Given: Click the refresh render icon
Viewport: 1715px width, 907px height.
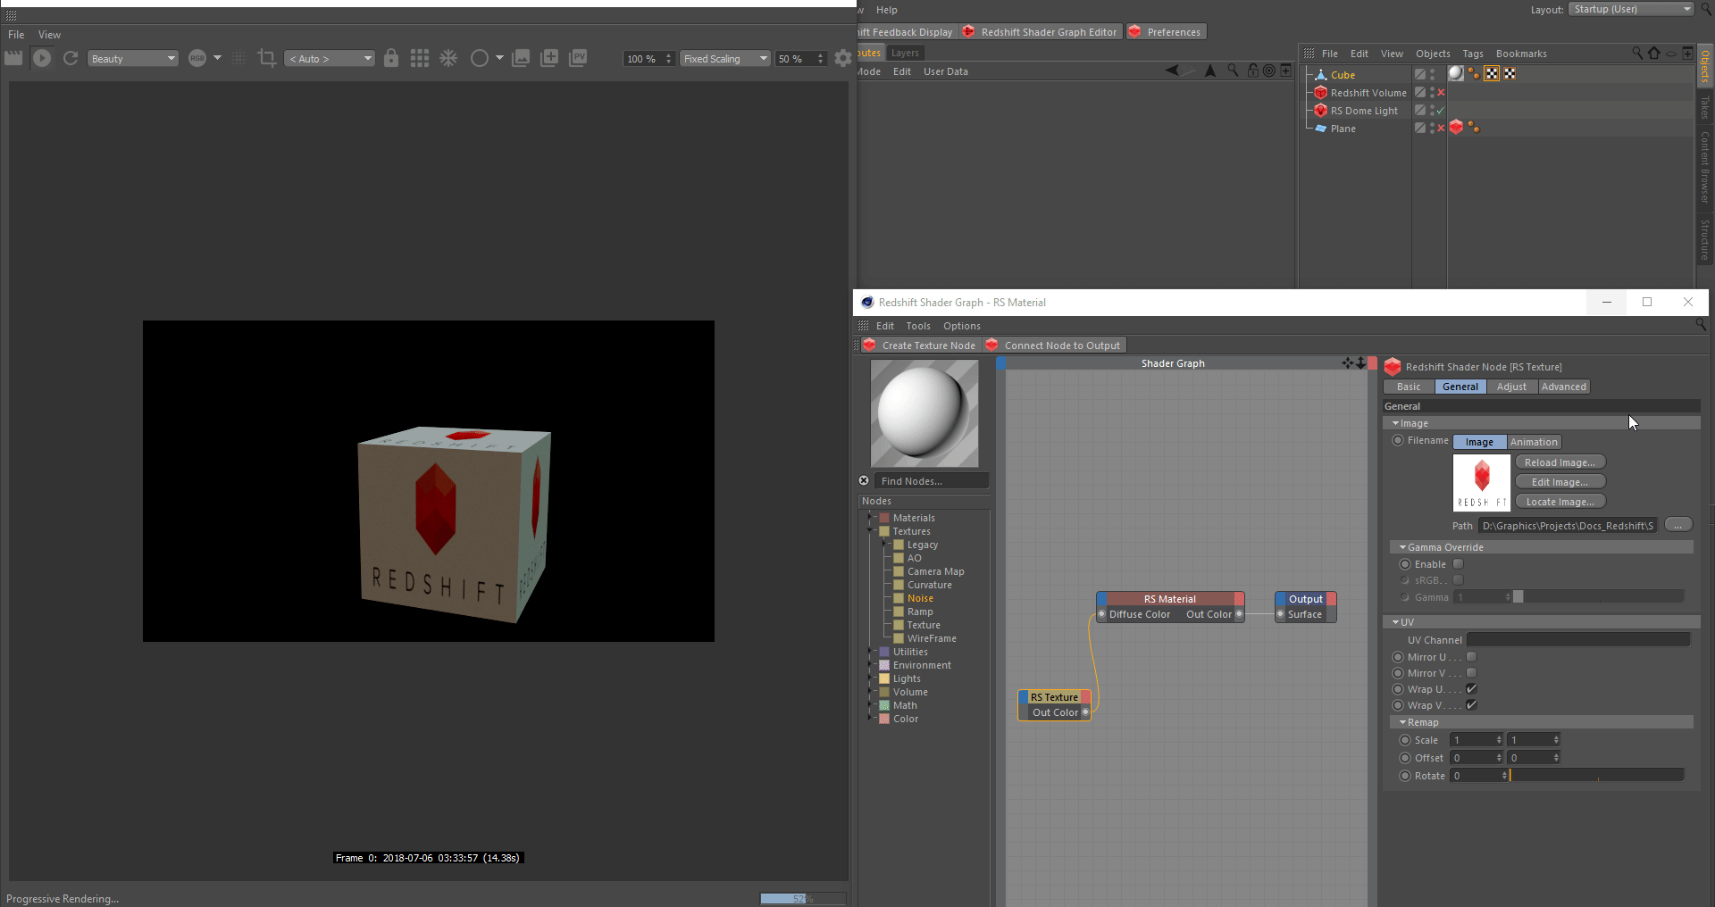Looking at the screenshot, I should [71, 58].
